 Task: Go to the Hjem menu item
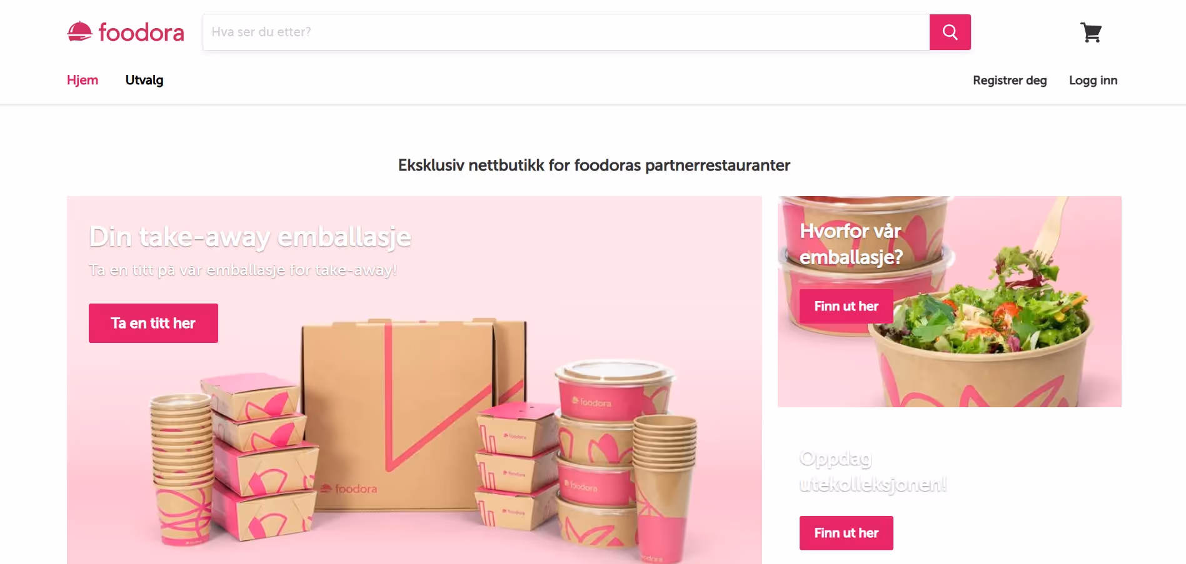click(x=83, y=80)
